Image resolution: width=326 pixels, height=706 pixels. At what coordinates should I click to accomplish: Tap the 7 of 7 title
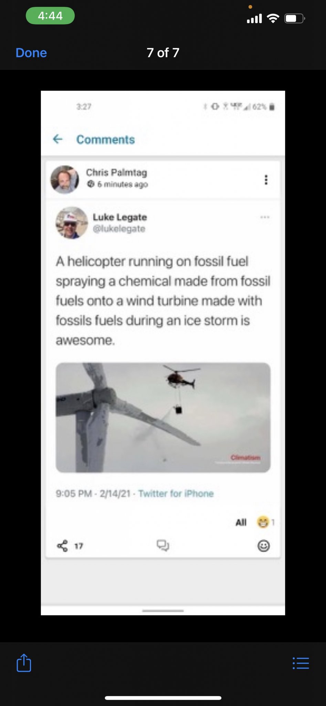click(x=163, y=53)
